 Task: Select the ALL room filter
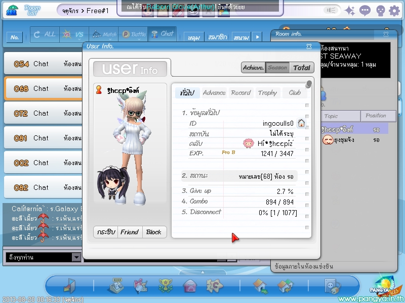[45, 34]
